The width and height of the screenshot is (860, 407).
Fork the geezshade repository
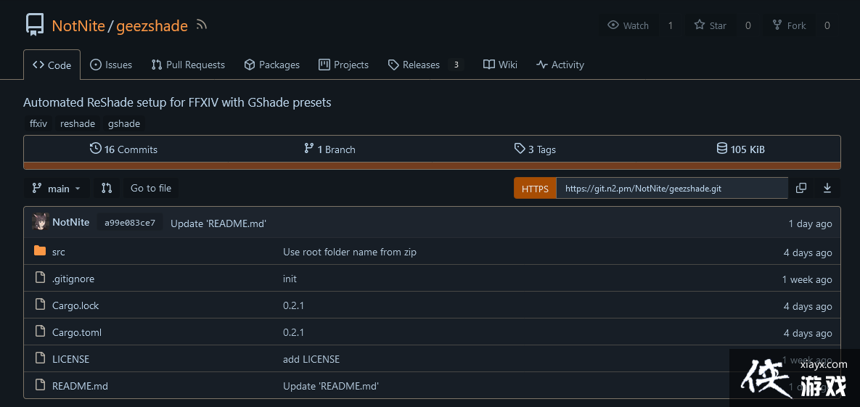(x=790, y=25)
